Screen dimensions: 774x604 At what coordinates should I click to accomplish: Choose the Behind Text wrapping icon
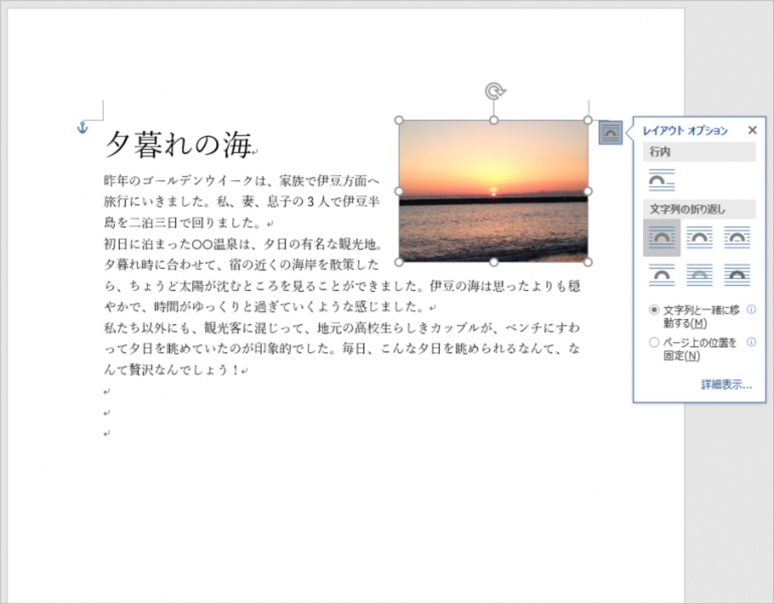coord(699,275)
